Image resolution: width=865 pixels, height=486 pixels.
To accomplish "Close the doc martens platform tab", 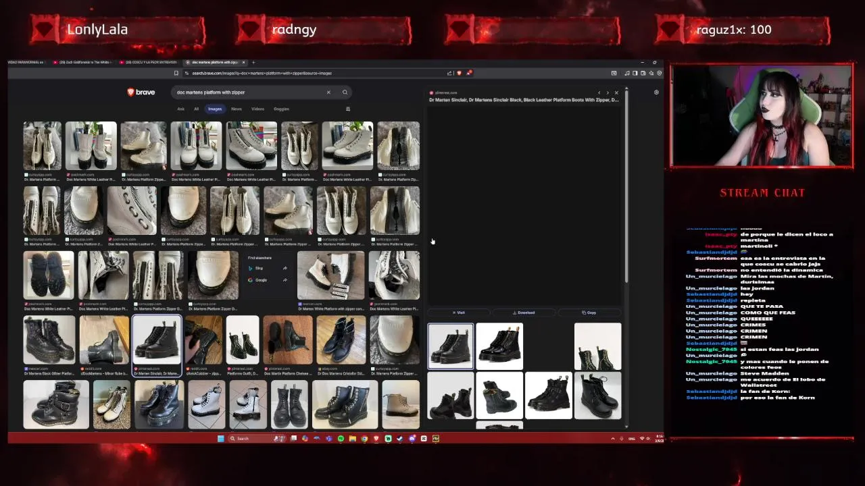I will point(243,62).
